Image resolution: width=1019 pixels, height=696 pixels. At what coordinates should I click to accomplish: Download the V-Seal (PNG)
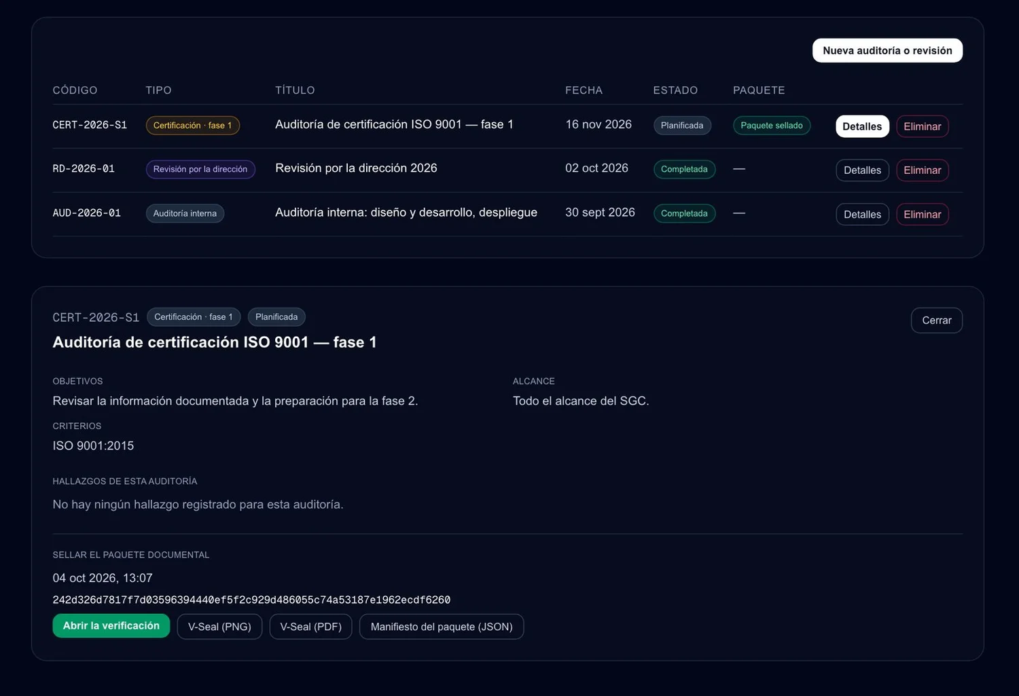pos(219,627)
